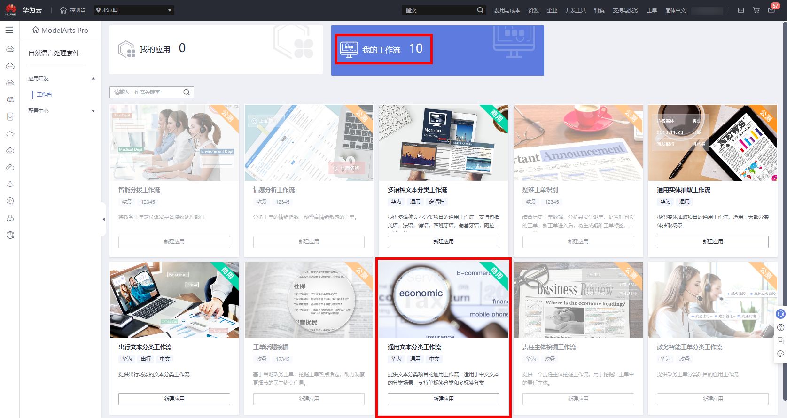Open the messages icon with badge 57
Viewport: 787px width, 418px height.
(771, 10)
